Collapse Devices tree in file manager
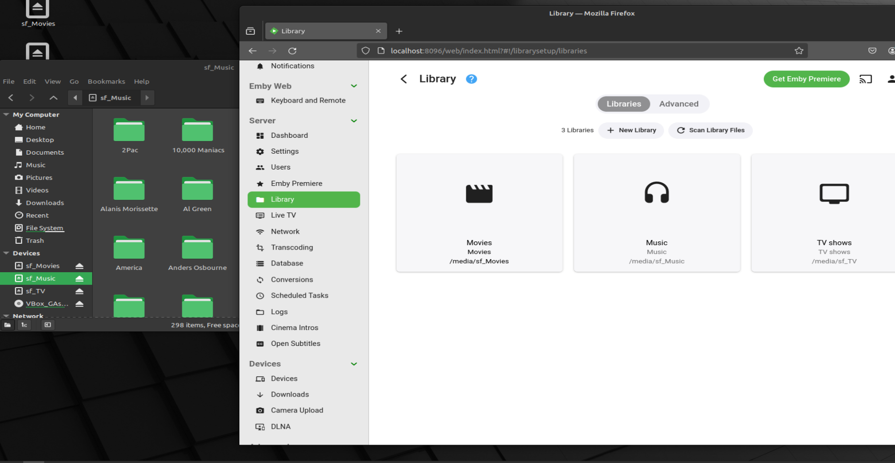The height and width of the screenshot is (463, 895). [6, 253]
